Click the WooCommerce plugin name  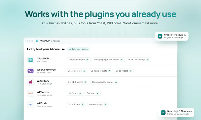coord(46,70)
